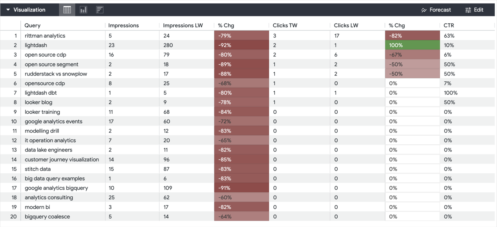Open the Edit sliders settings icon
497x227 pixels.
point(468,10)
